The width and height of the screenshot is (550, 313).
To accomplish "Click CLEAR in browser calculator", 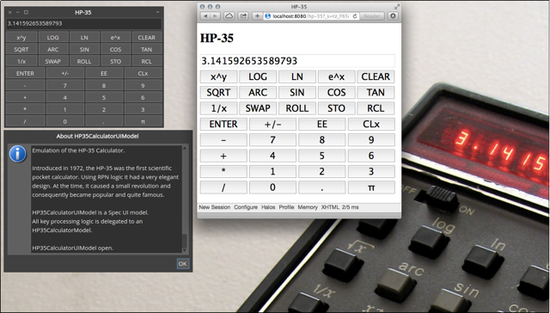I will tap(376, 77).
